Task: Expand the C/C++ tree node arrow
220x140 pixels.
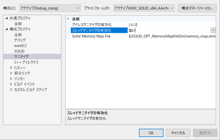Action: [11, 68]
